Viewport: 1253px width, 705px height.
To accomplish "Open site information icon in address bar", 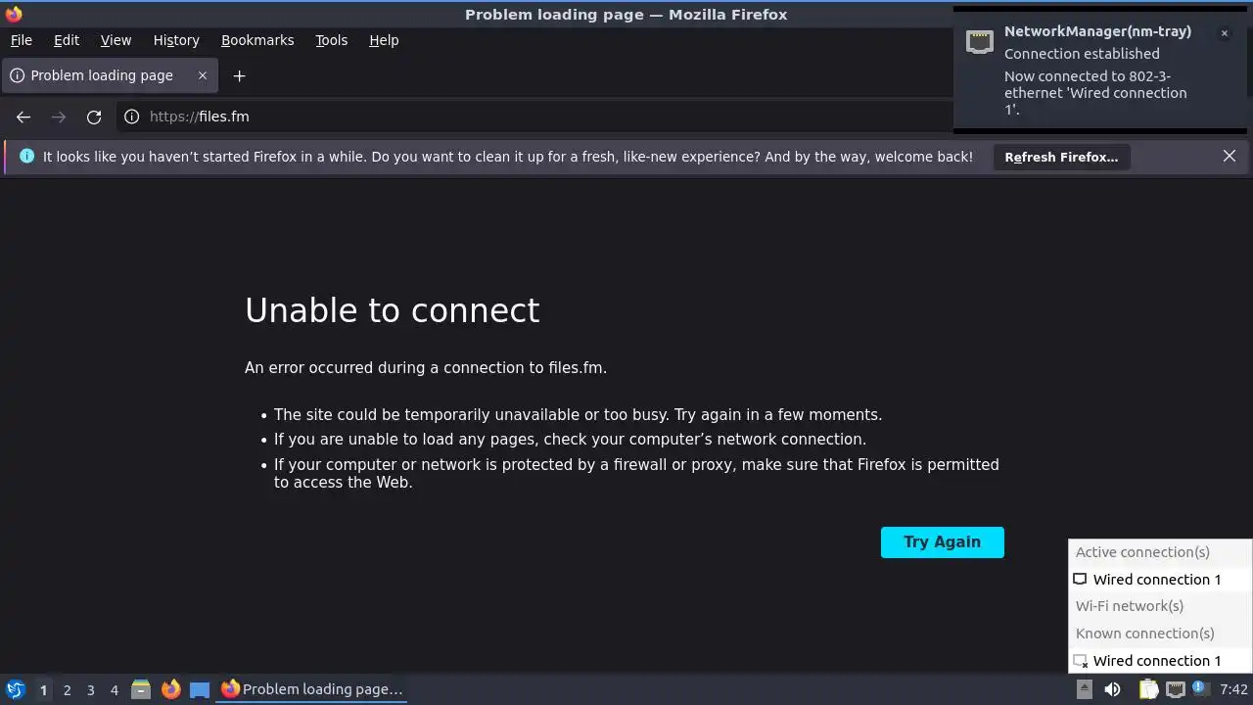I will [132, 117].
